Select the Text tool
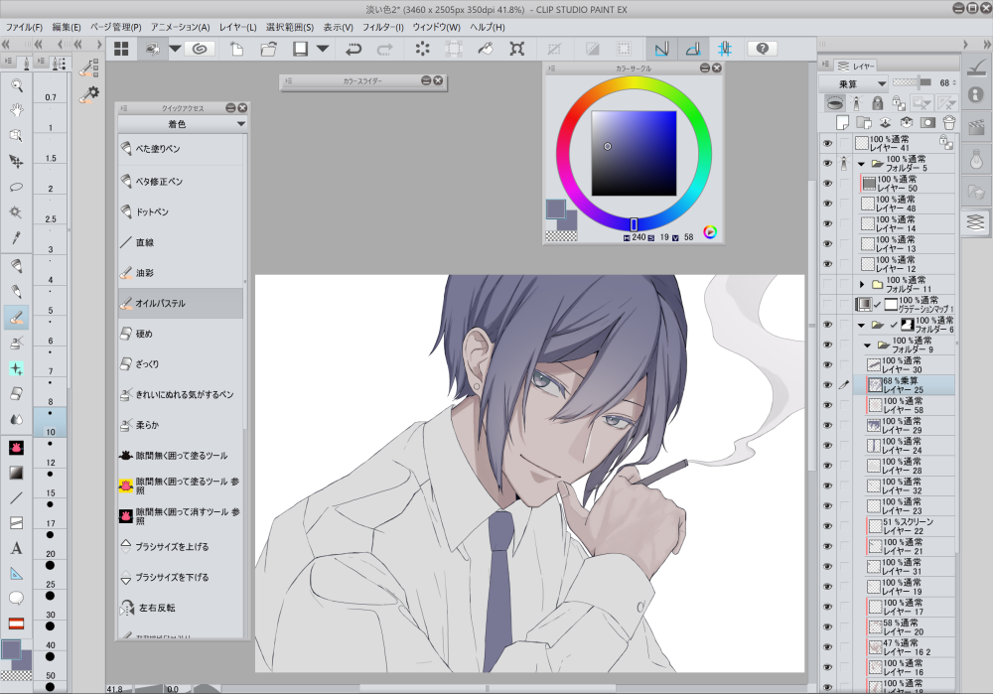993x694 pixels. click(16, 548)
